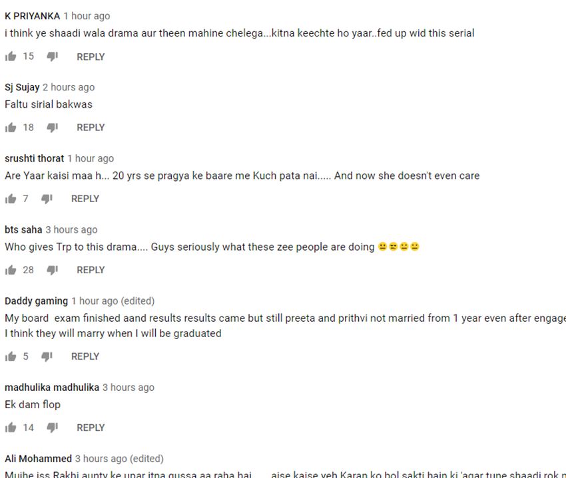Dislike Sj Sujay's comment
Screen dimensions: 566x478
52,128
